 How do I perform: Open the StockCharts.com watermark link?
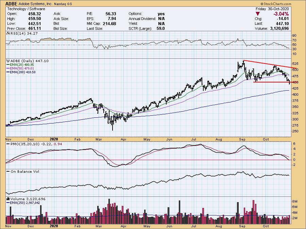286,3
